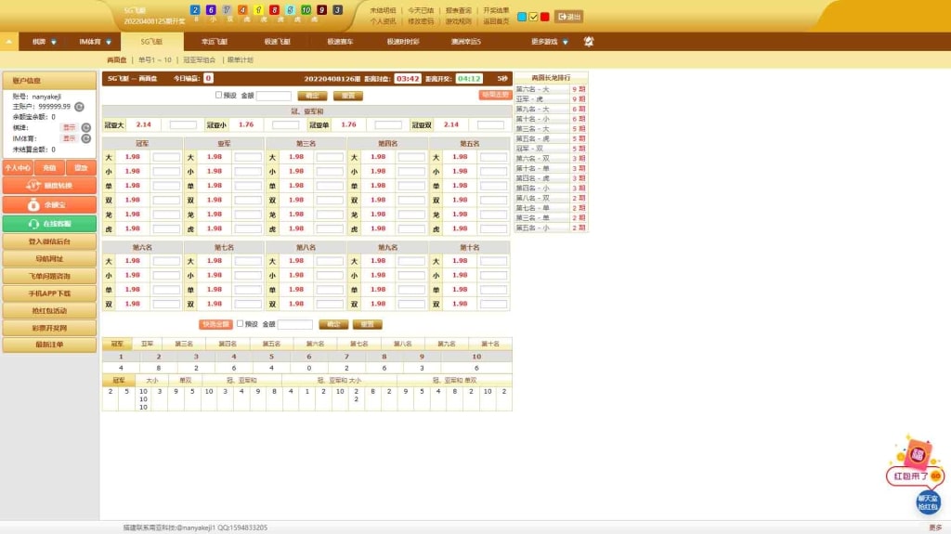Refresh the main account balance 999999.99

[x=79, y=106]
